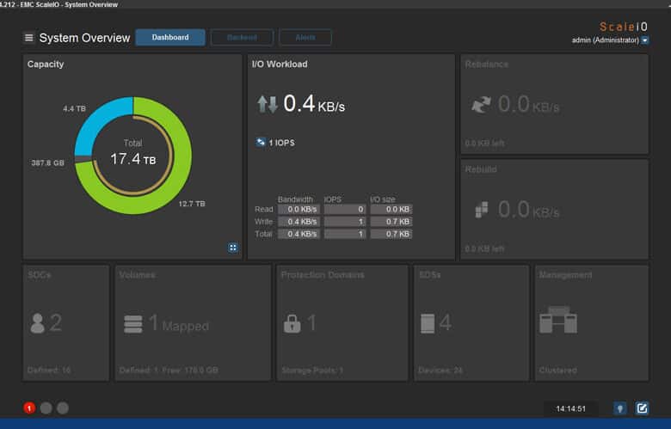Click the I/O size column header
Image resolution: width=671 pixels, height=429 pixels.
[x=383, y=199]
